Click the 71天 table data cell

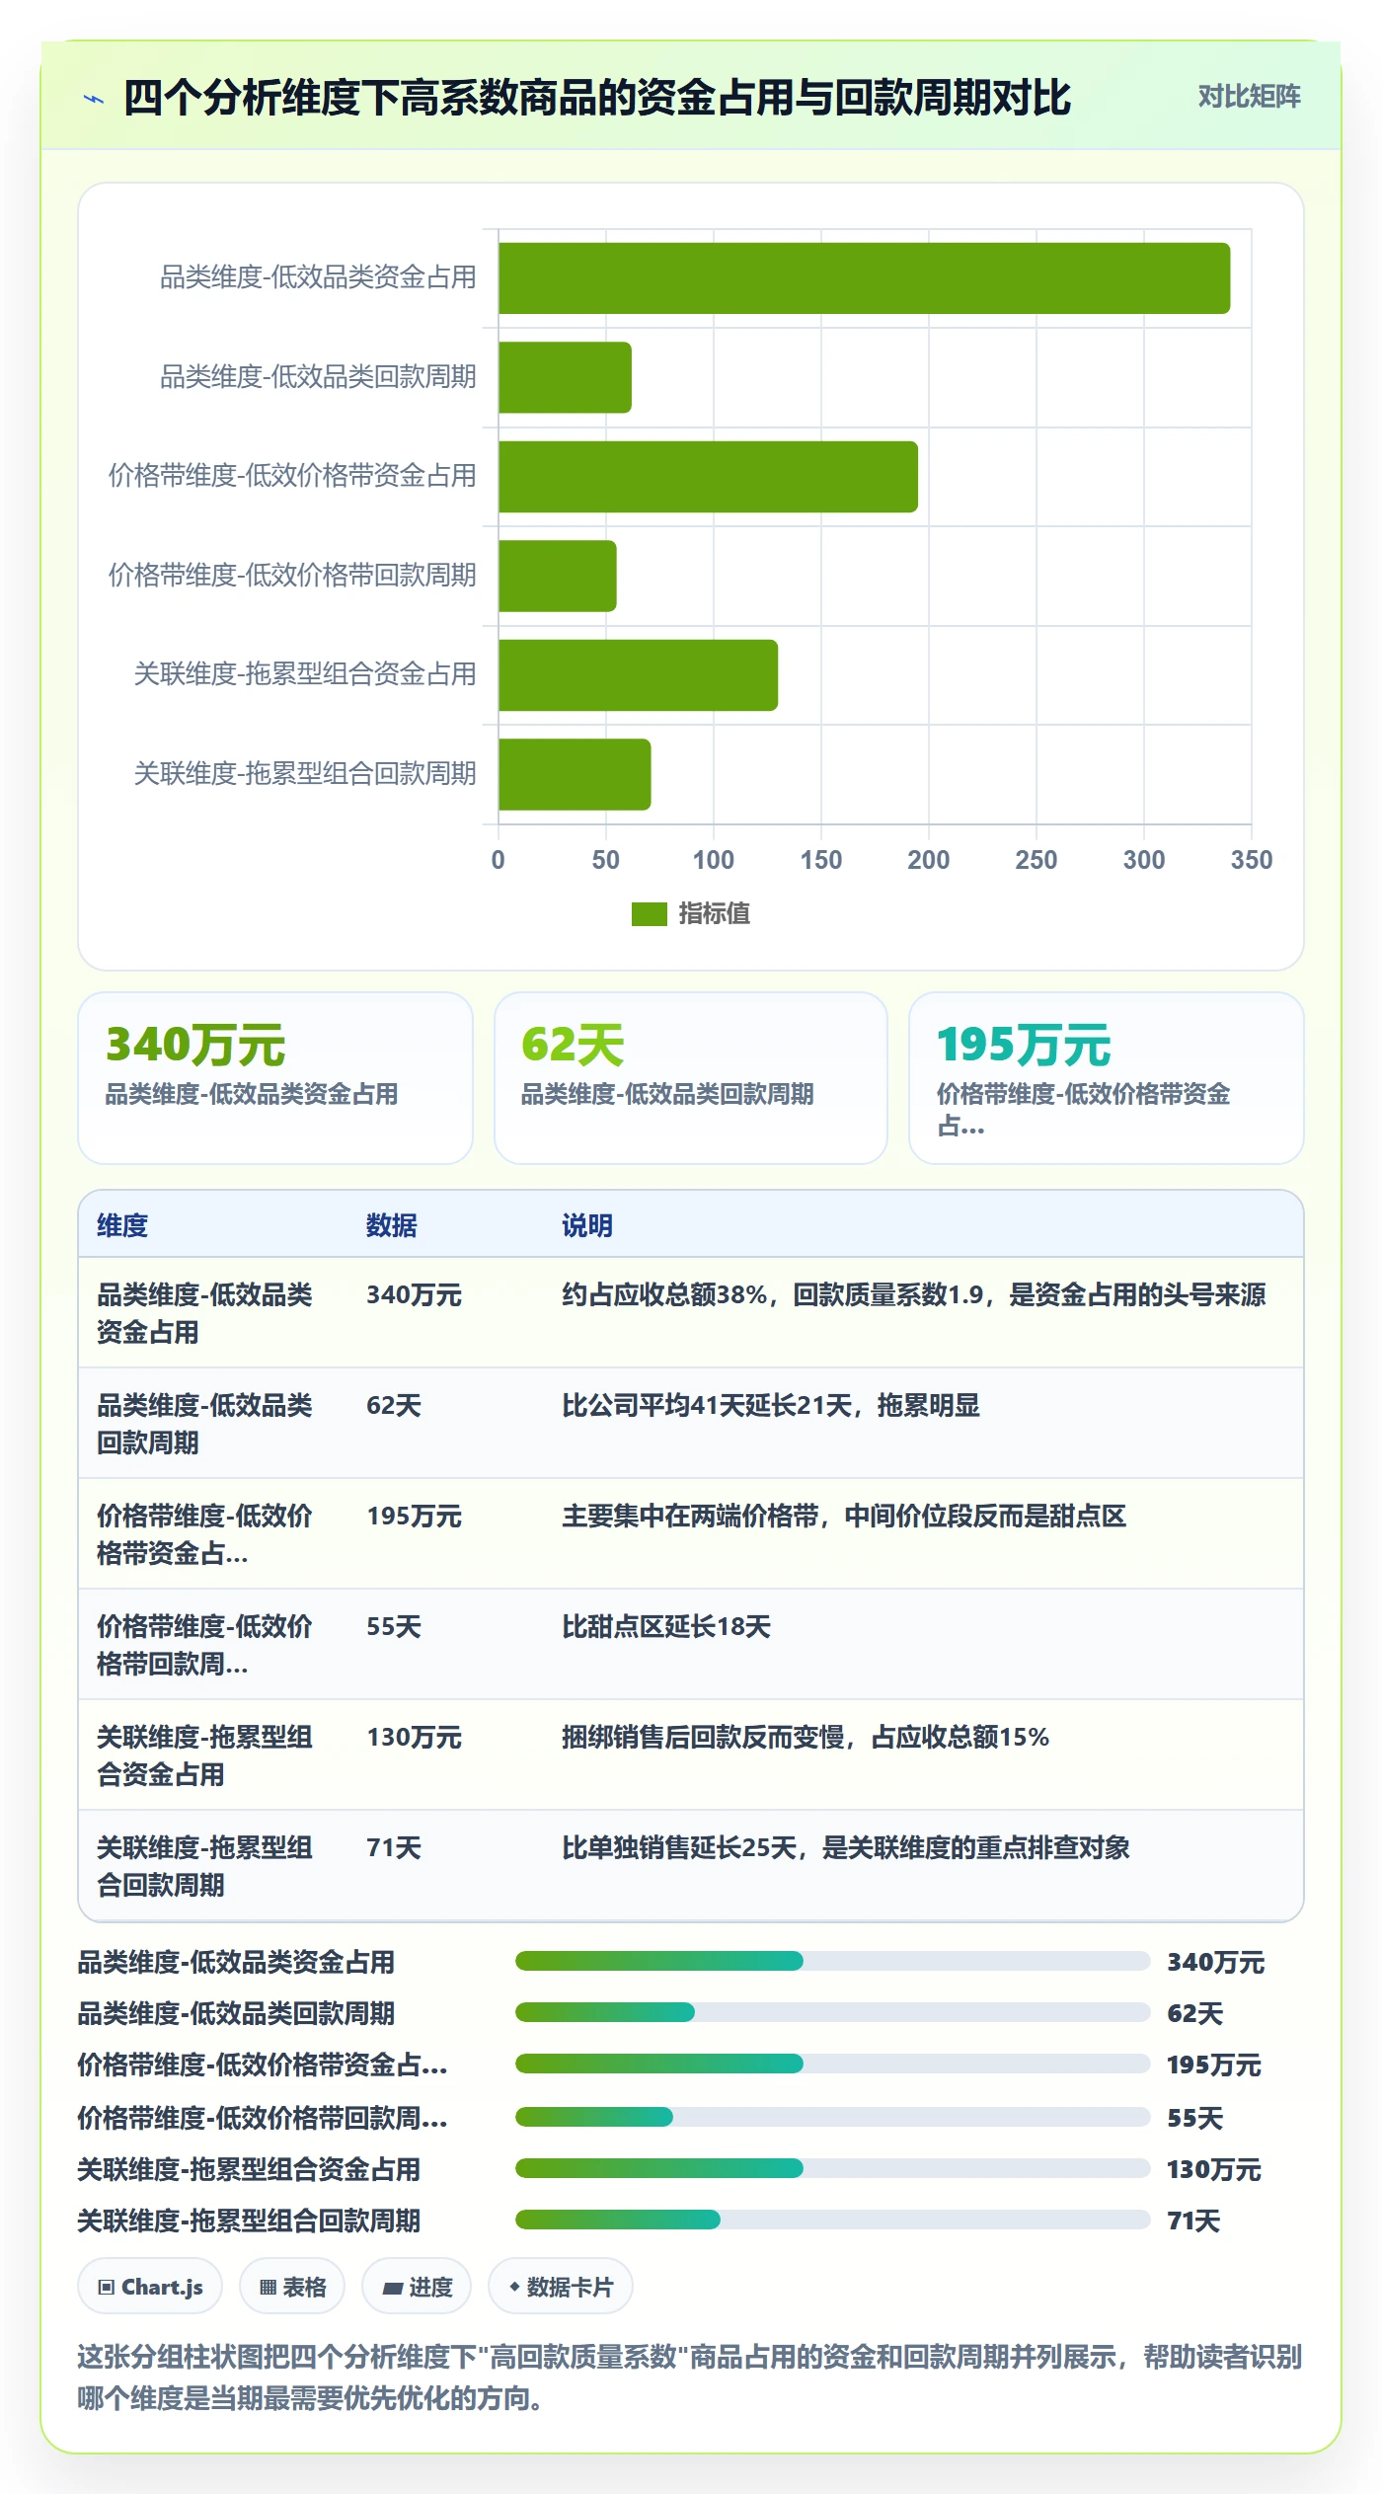[394, 1847]
